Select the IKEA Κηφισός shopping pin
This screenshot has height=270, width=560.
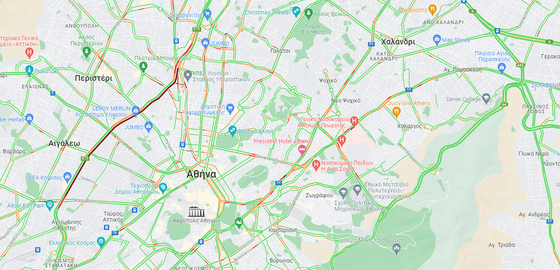coord(67,177)
